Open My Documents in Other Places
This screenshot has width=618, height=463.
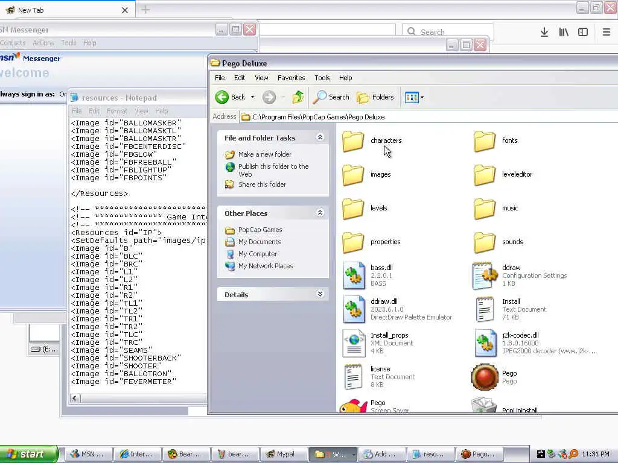(260, 242)
